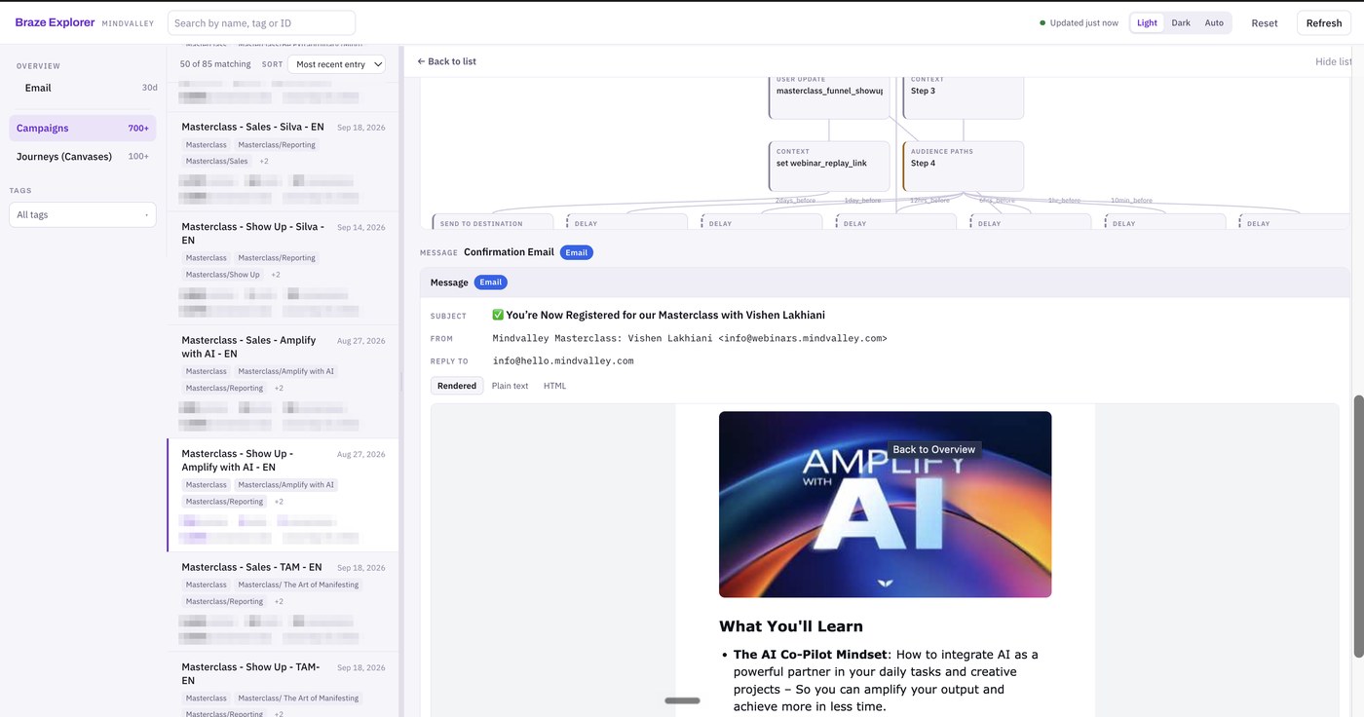1364x717 pixels.
Task: Click the Masterclass/Show Up tag chip
Action: [x=223, y=275]
